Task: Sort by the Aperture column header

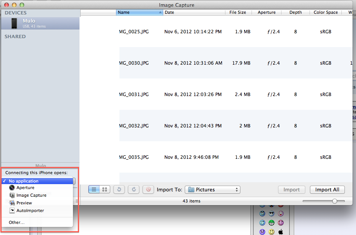Action: click(267, 13)
